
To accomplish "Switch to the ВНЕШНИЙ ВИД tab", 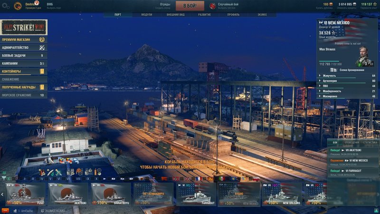I will click(x=175, y=15).
